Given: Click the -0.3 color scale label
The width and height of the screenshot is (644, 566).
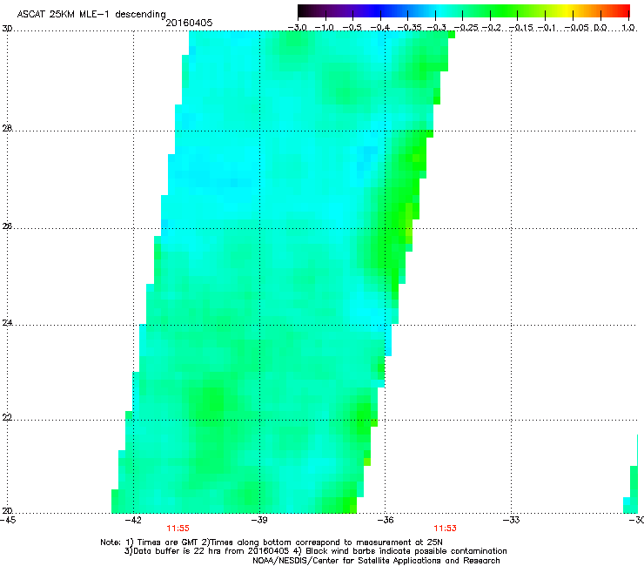Looking at the screenshot, I should coord(437,28).
